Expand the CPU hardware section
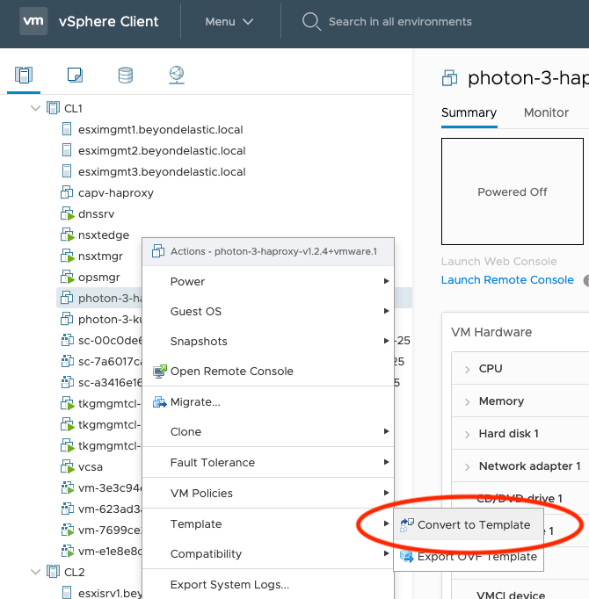Image resolution: width=589 pixels, height=599 pixels. click(x=467, y=369)
